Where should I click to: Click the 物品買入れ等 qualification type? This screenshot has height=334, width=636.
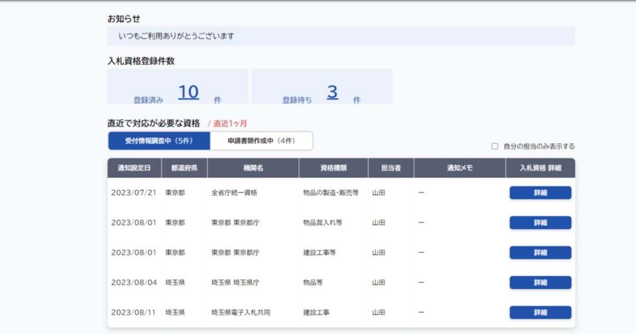(x=322, y=223)
